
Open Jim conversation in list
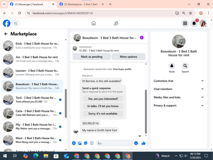32,59
